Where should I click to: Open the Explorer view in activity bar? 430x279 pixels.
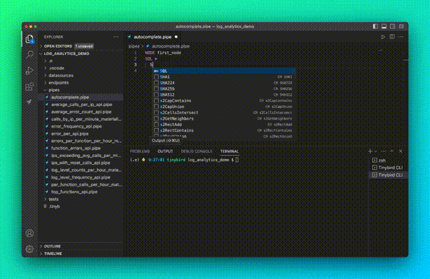point(30,39)
